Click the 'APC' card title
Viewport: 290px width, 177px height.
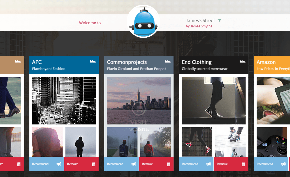pyautogui.click(x=37, y=62)
